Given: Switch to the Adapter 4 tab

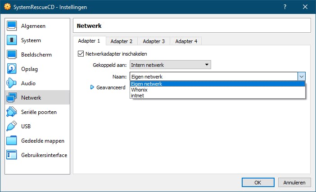Looking at the screenshot, I should [x=186, y=41].
